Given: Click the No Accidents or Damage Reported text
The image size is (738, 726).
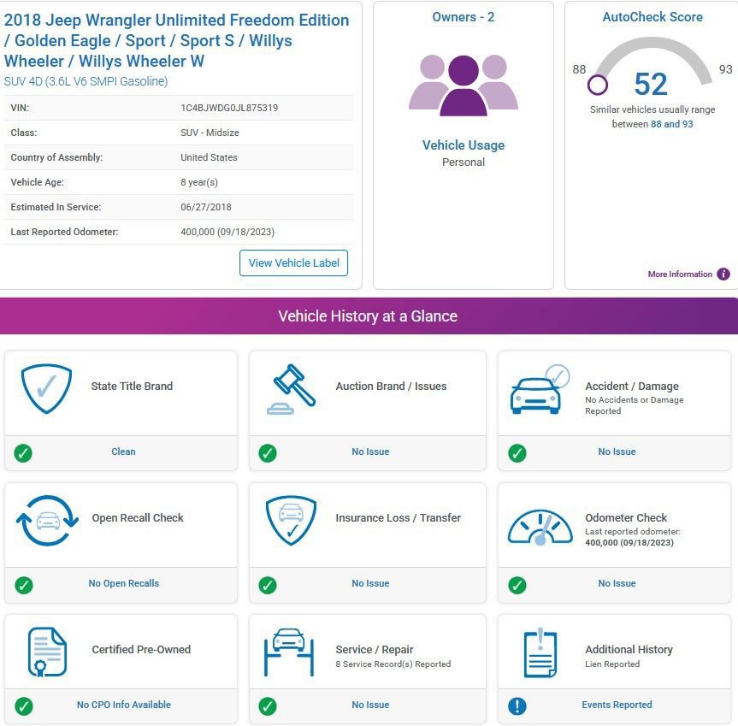Looking at the screenshot, I should [634, 405].
